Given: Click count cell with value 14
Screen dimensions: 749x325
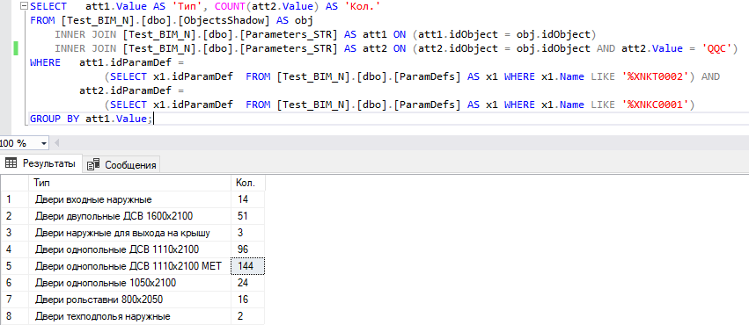Looking at the screenshot, I should [248, 199].
